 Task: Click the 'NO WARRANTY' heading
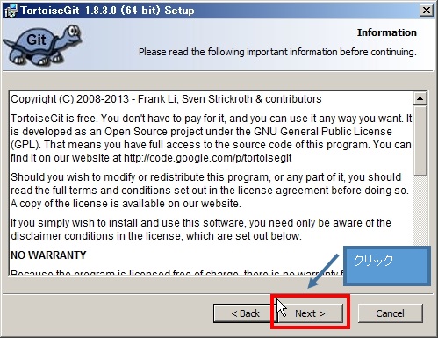point(48,255)
